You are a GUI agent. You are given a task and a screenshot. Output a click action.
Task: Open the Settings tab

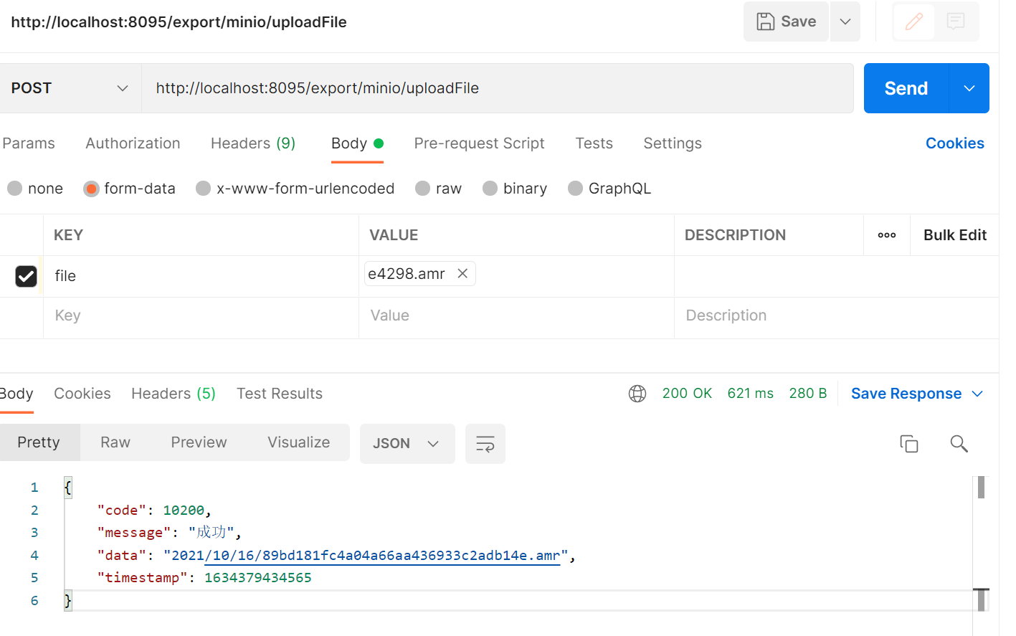click(x=673, y=143)
